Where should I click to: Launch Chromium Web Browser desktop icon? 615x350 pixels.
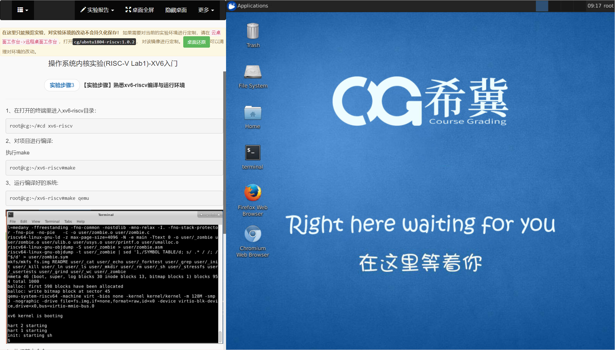coord(253,241)
